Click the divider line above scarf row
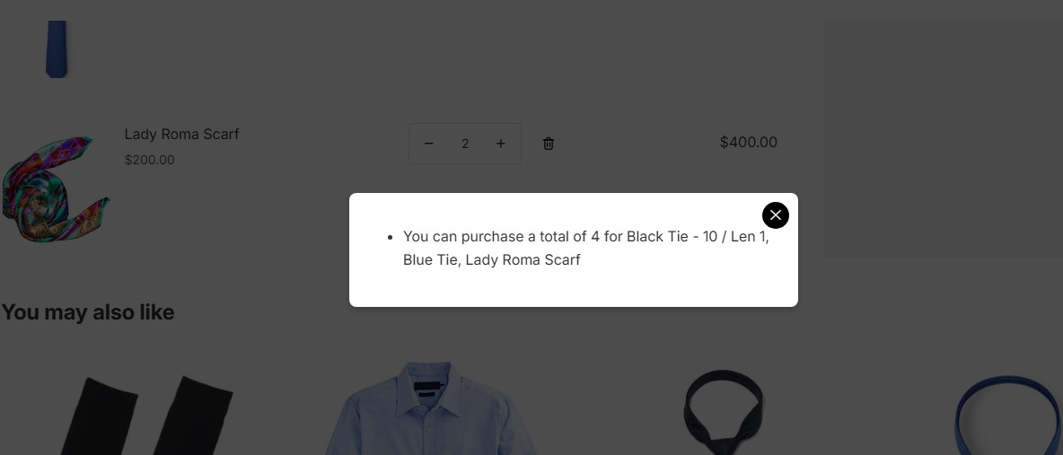Screen dimensions: 1063x455 click(x=388, y=99)
